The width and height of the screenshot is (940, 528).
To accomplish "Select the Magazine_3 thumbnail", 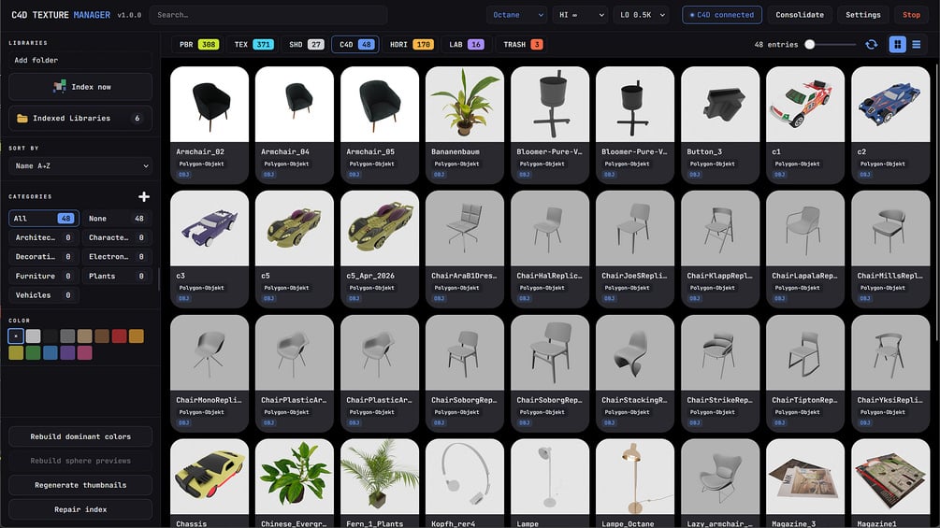I will tap(805, 477).
